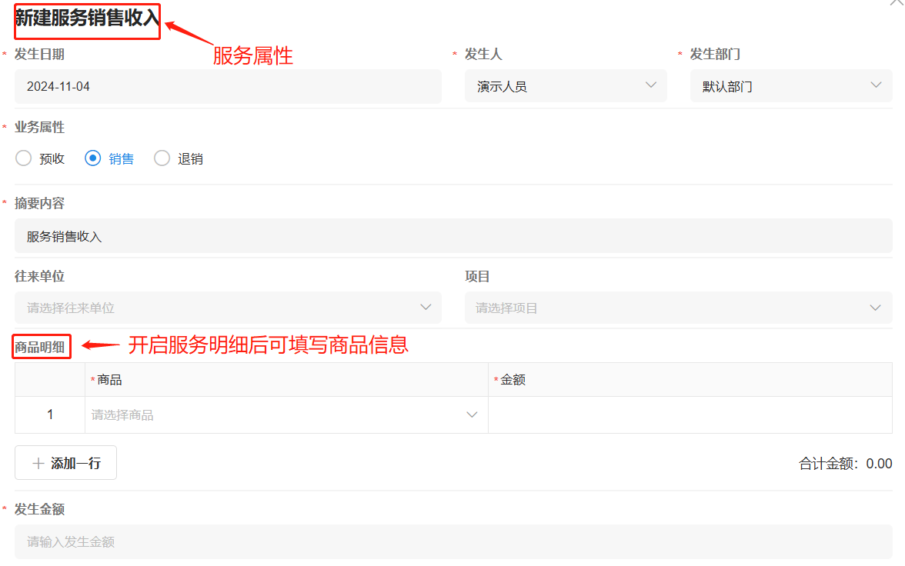Click the 新建服务销售收入 dialog title

tap(87, 18)
